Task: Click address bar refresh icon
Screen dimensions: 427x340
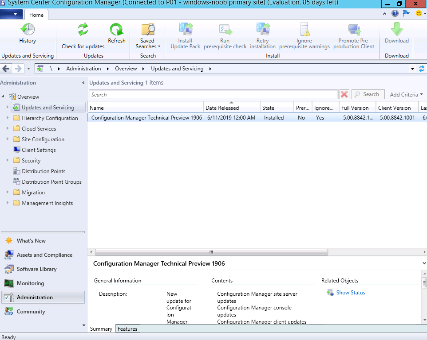Action: tap(422, 69)
